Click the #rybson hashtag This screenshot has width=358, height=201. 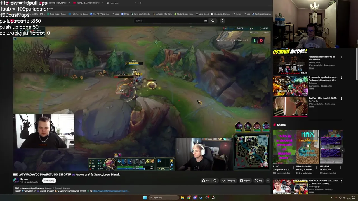[x=48, y=188]
